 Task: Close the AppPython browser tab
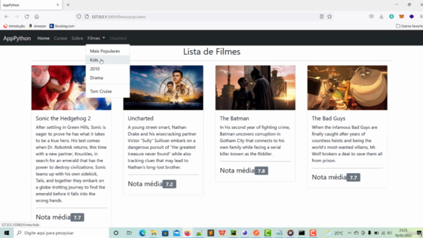point(58,5)
